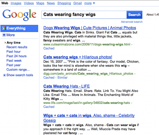This screenshot has width=159, height=135.
Task: Open Gmail from the top bar
Action: click(x=77, y=3)
